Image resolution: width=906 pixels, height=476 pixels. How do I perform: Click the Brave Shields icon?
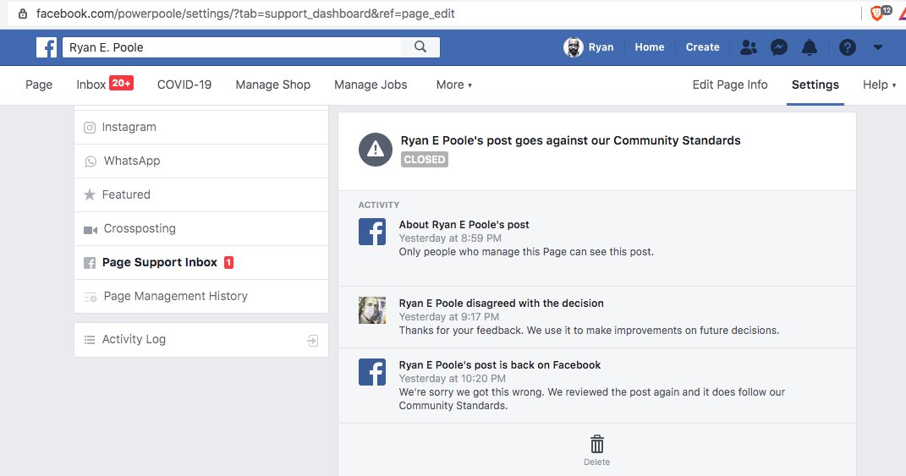coord(876,14)
